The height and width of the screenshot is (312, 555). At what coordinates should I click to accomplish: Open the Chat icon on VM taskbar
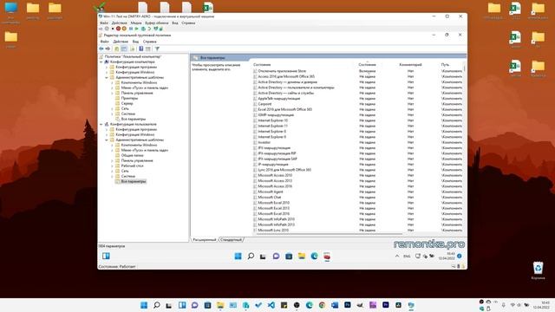pyautogui.click(x=276, y=257)
